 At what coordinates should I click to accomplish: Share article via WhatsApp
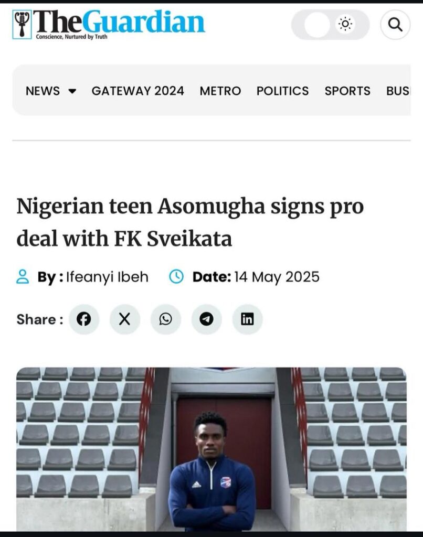point(166,319)
